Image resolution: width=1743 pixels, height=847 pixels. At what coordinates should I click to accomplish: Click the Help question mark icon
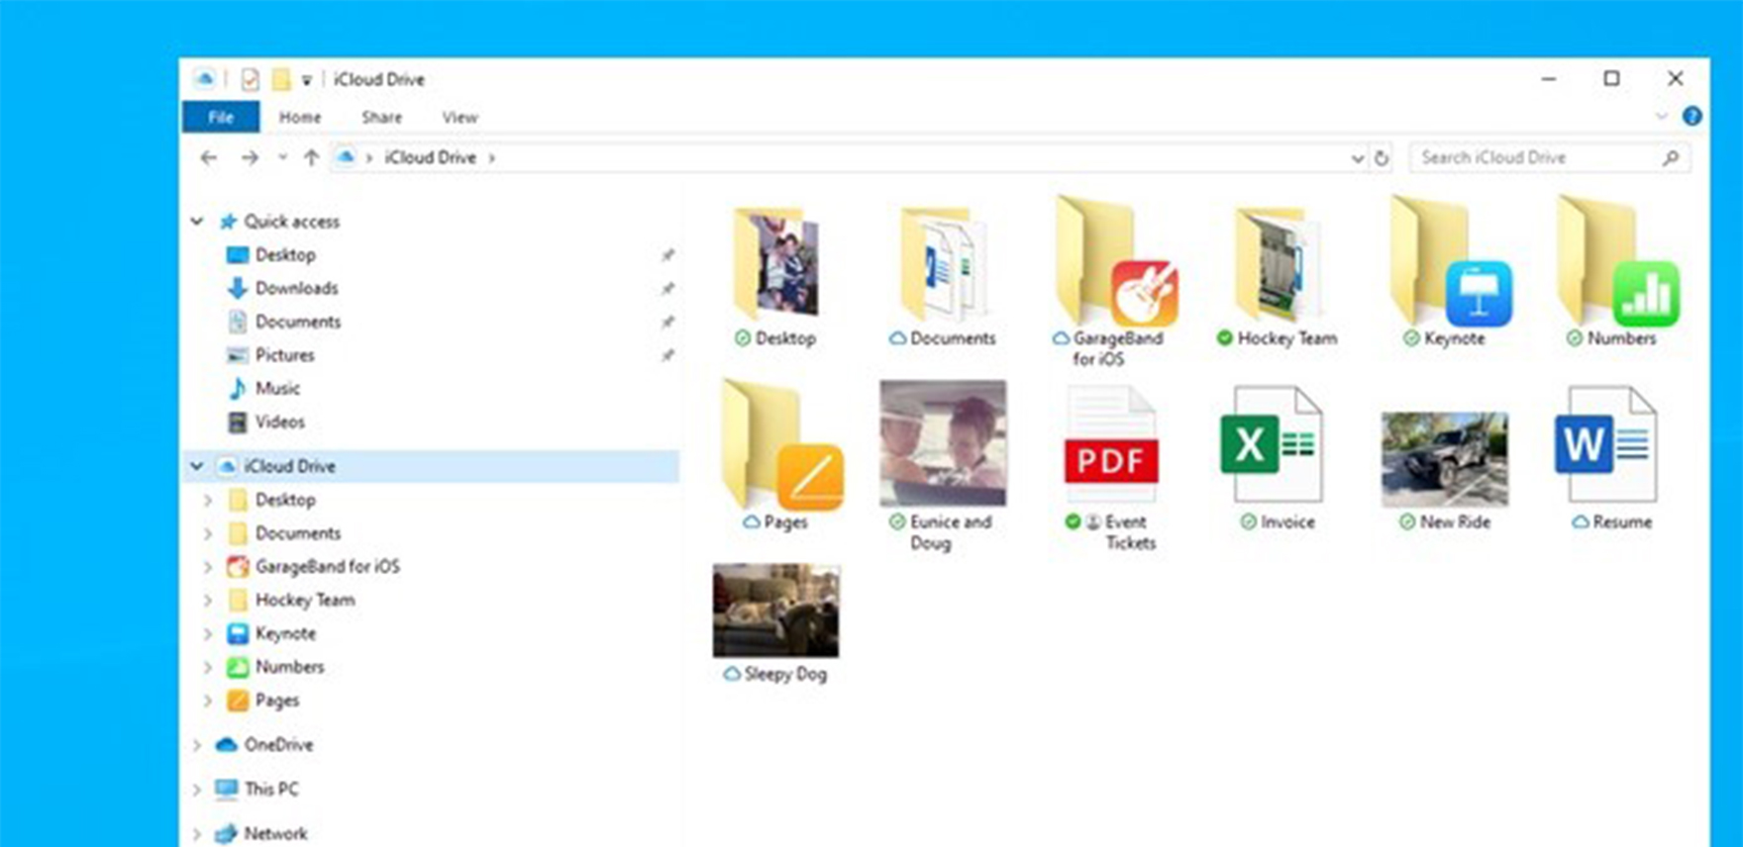tap(1692, 117)
